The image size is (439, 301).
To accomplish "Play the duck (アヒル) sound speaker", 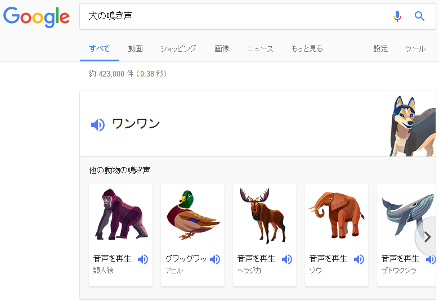I will [x=215, y=259].
